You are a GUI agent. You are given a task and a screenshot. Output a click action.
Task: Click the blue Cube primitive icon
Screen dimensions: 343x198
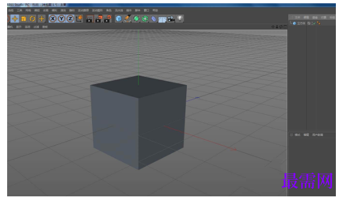click(x=118, y=19)
